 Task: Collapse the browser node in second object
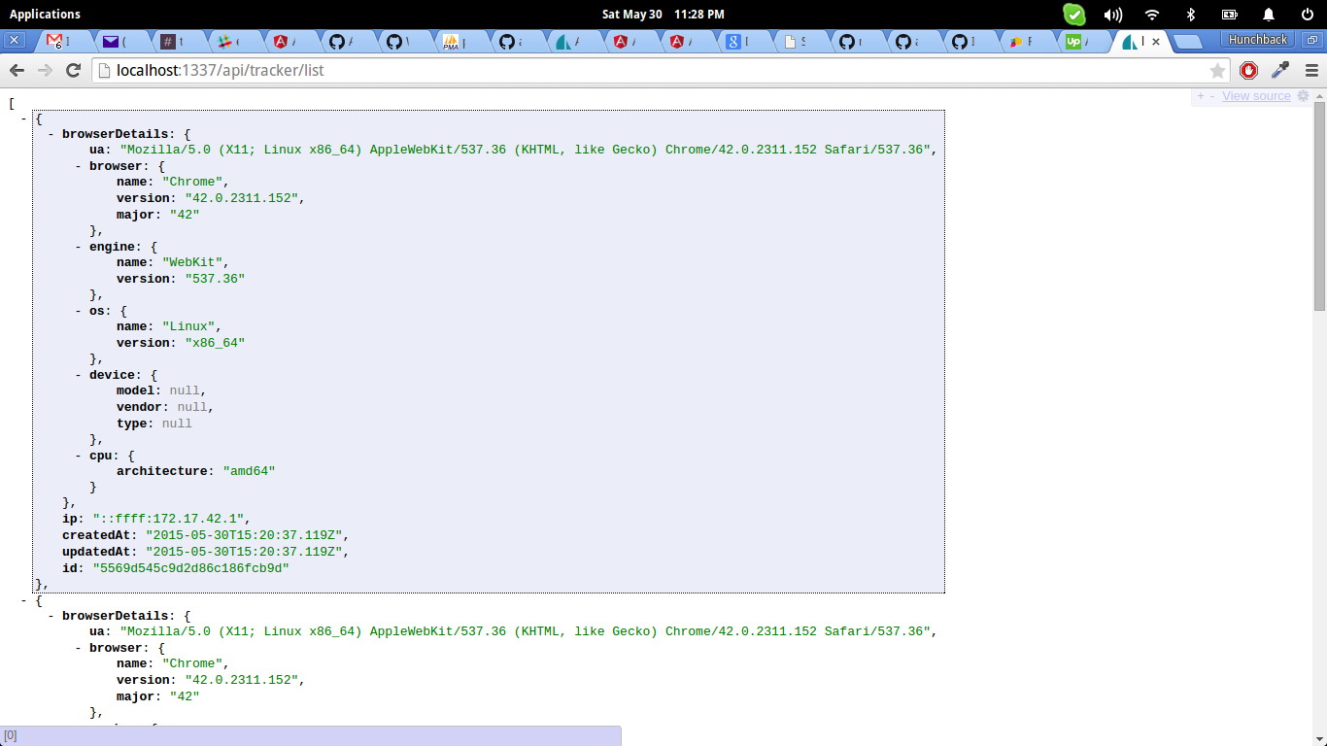79,649
